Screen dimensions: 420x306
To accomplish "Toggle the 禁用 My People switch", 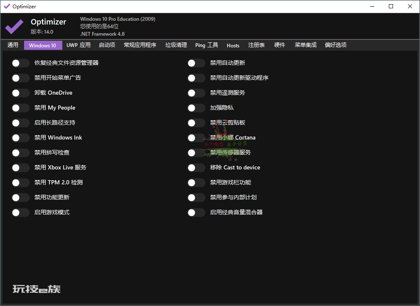I will tap(21, 108).
